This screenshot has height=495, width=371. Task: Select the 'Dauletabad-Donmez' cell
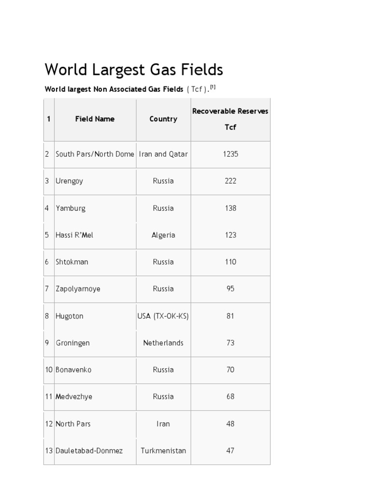[x=89, y=451]
